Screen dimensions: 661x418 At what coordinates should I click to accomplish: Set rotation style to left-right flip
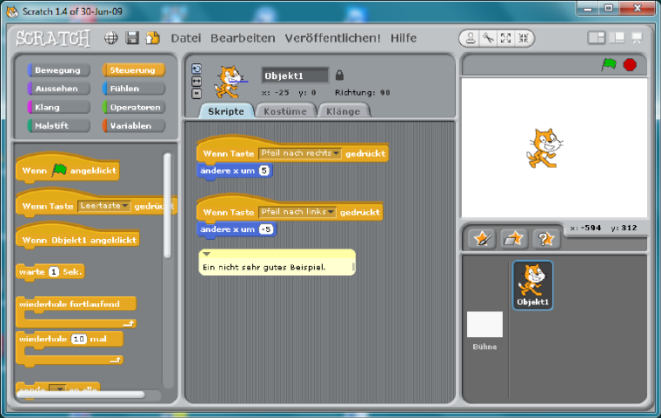point(197,82)
